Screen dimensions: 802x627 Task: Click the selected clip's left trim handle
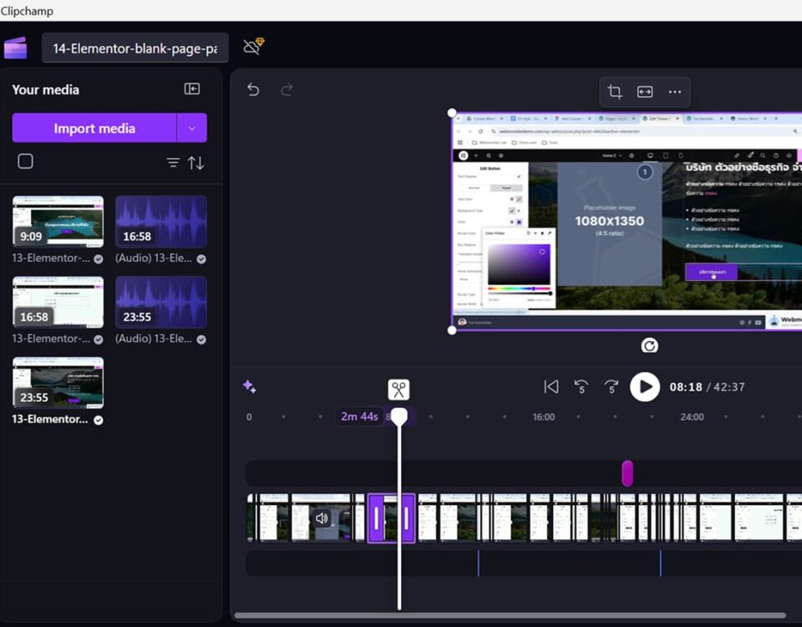[x=376, y=518]
